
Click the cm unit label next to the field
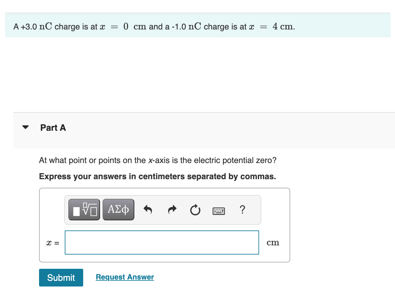tap(273, 242)
